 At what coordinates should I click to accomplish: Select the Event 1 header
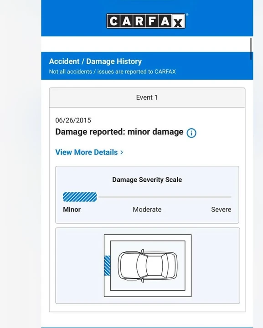click(147, 97)
